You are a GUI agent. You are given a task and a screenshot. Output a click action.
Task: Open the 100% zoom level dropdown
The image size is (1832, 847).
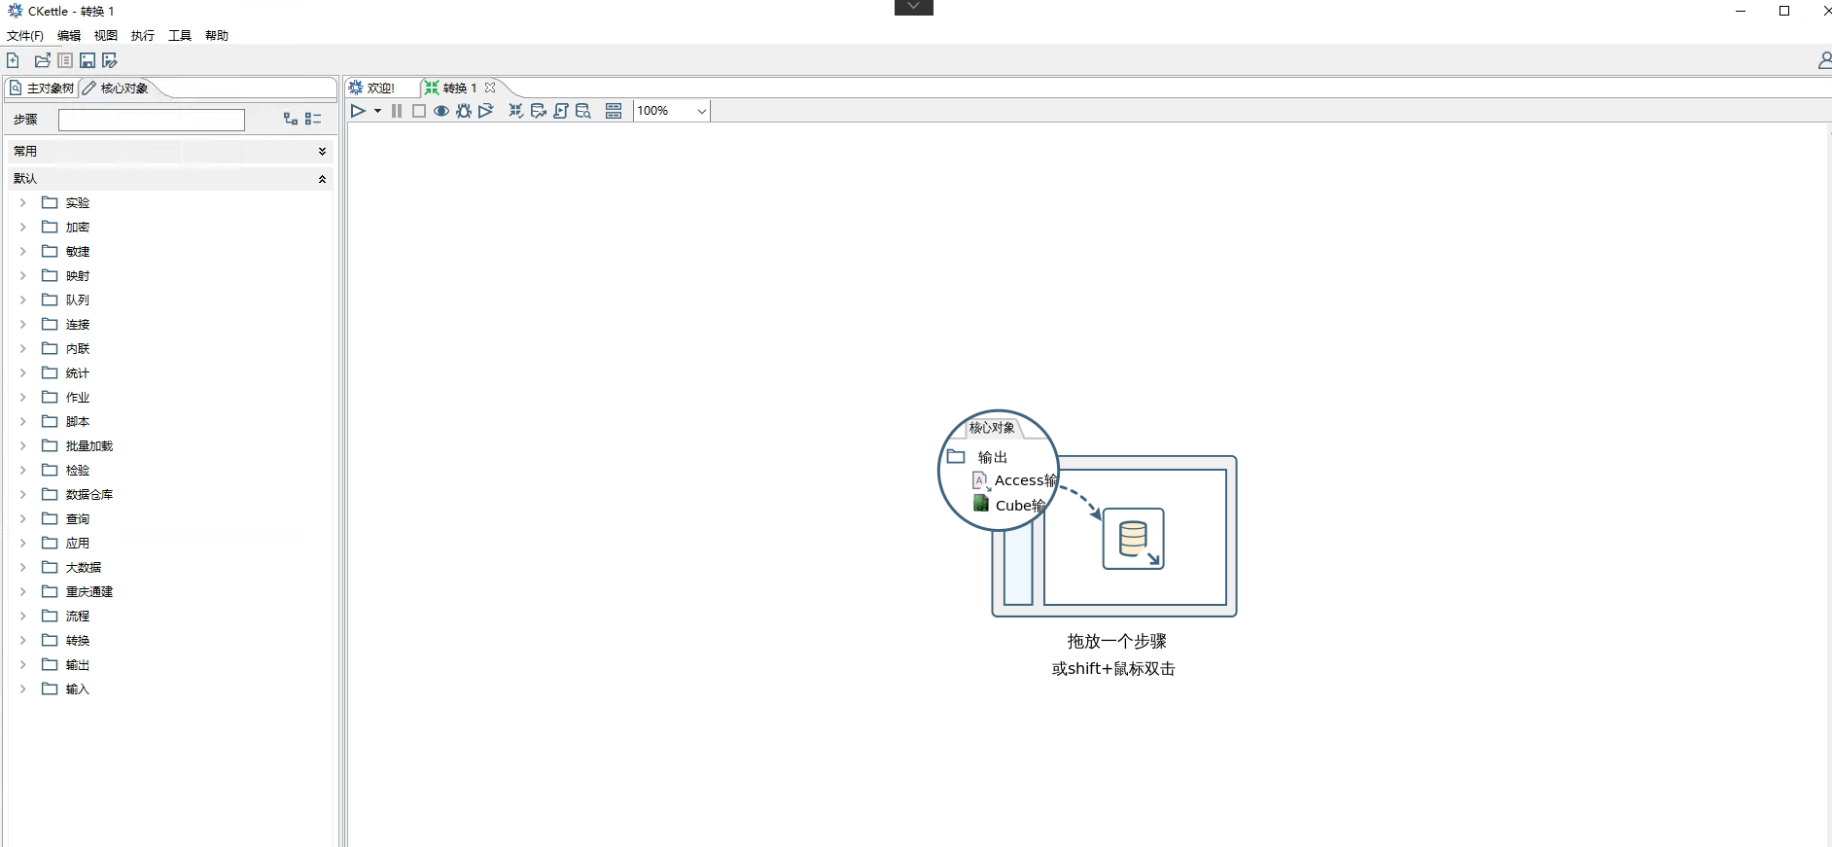click(700, 111)
